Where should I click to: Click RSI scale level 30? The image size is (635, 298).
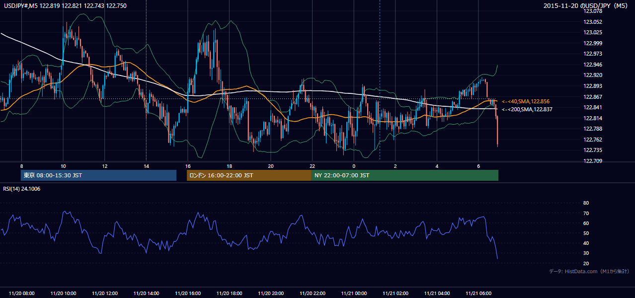[586, 253]
